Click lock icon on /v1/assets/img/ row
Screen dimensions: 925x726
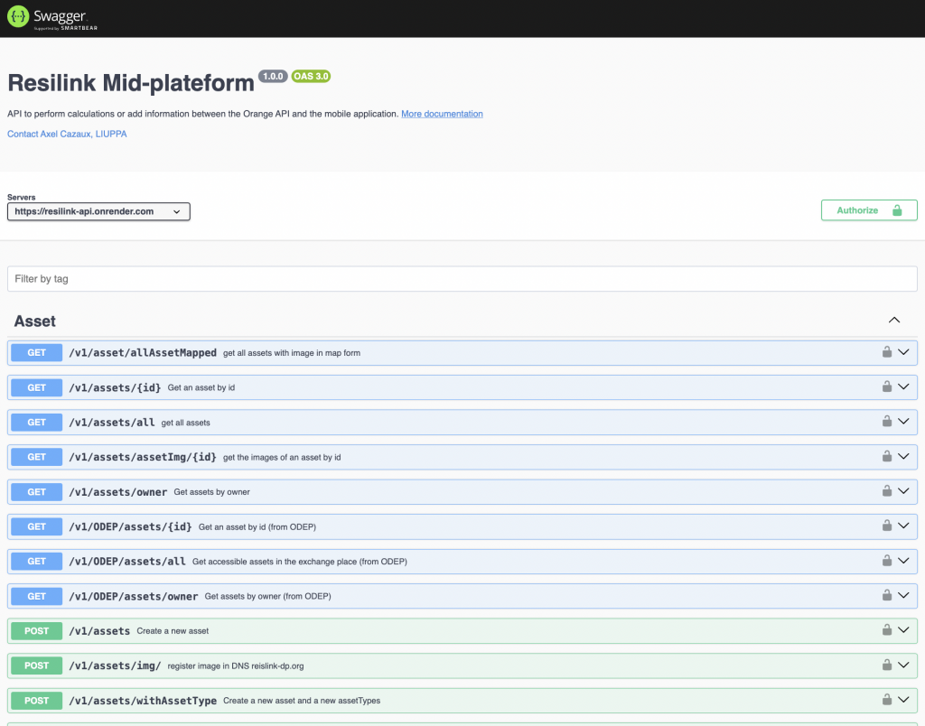click(x=887, y=665)
